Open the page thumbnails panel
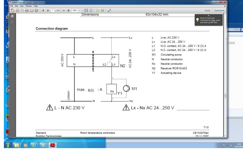This screenshot has height=152, width=243. tap(12, 16)
